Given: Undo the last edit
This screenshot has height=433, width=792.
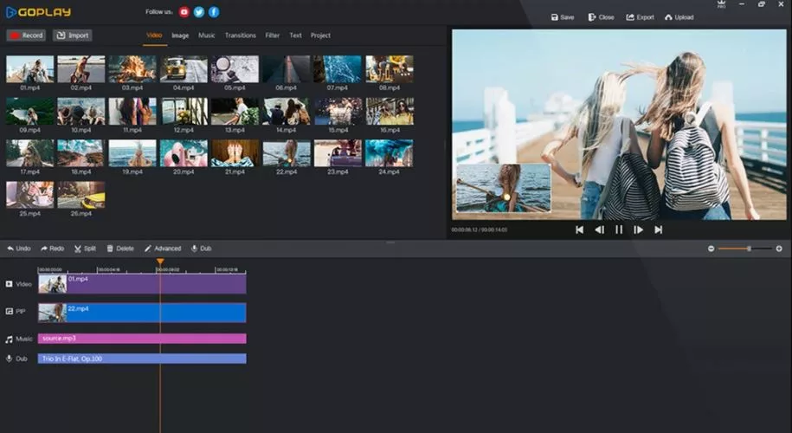Looking at the screenshot, I should point(19,249).
